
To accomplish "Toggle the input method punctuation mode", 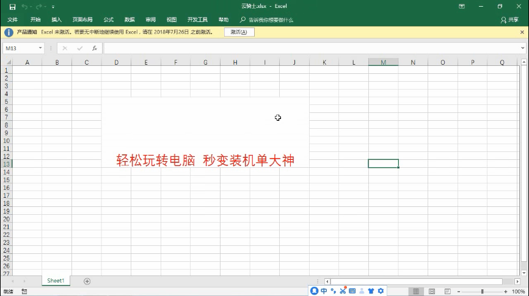I will point(334,291).
